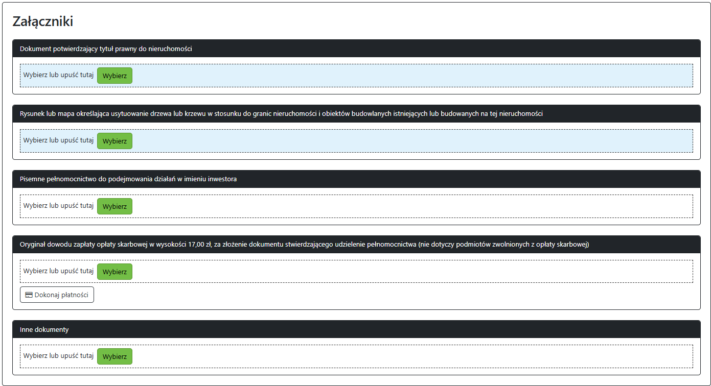Click the Inne dokumenty file drop zone

pos(409,356)
